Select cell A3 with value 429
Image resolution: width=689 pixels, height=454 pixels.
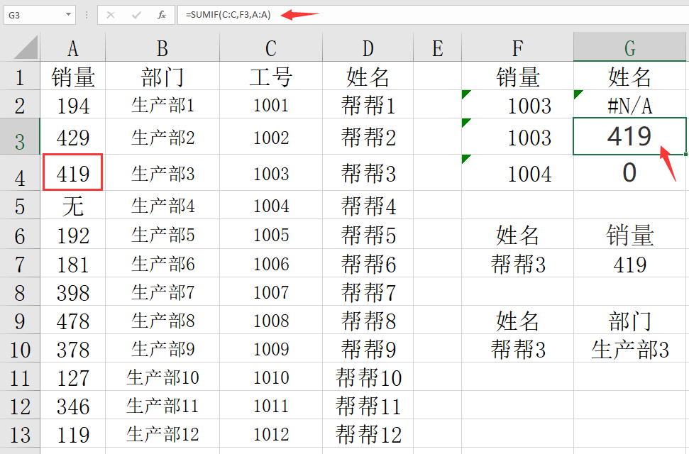click(73, 137)
